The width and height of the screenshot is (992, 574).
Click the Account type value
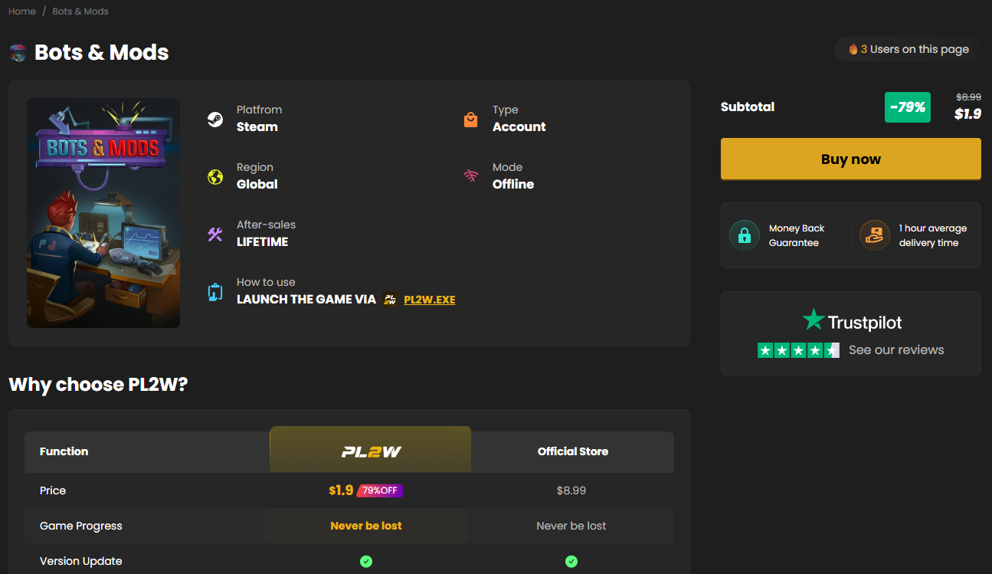(519, 127)
